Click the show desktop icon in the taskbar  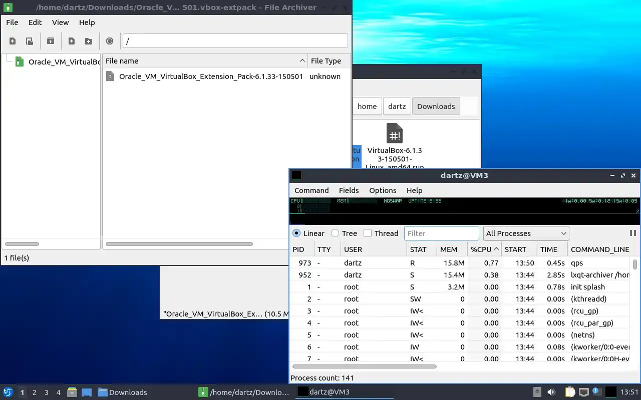(87, 392)
